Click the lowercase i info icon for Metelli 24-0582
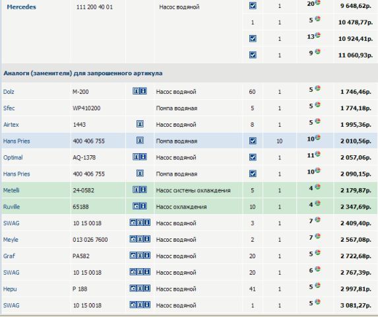 [x=143, y=190]
